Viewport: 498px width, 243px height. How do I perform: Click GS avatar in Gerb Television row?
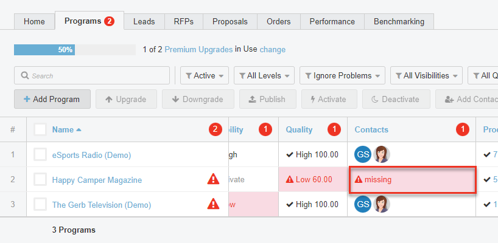pyautogui.click(x=363, y=204)
